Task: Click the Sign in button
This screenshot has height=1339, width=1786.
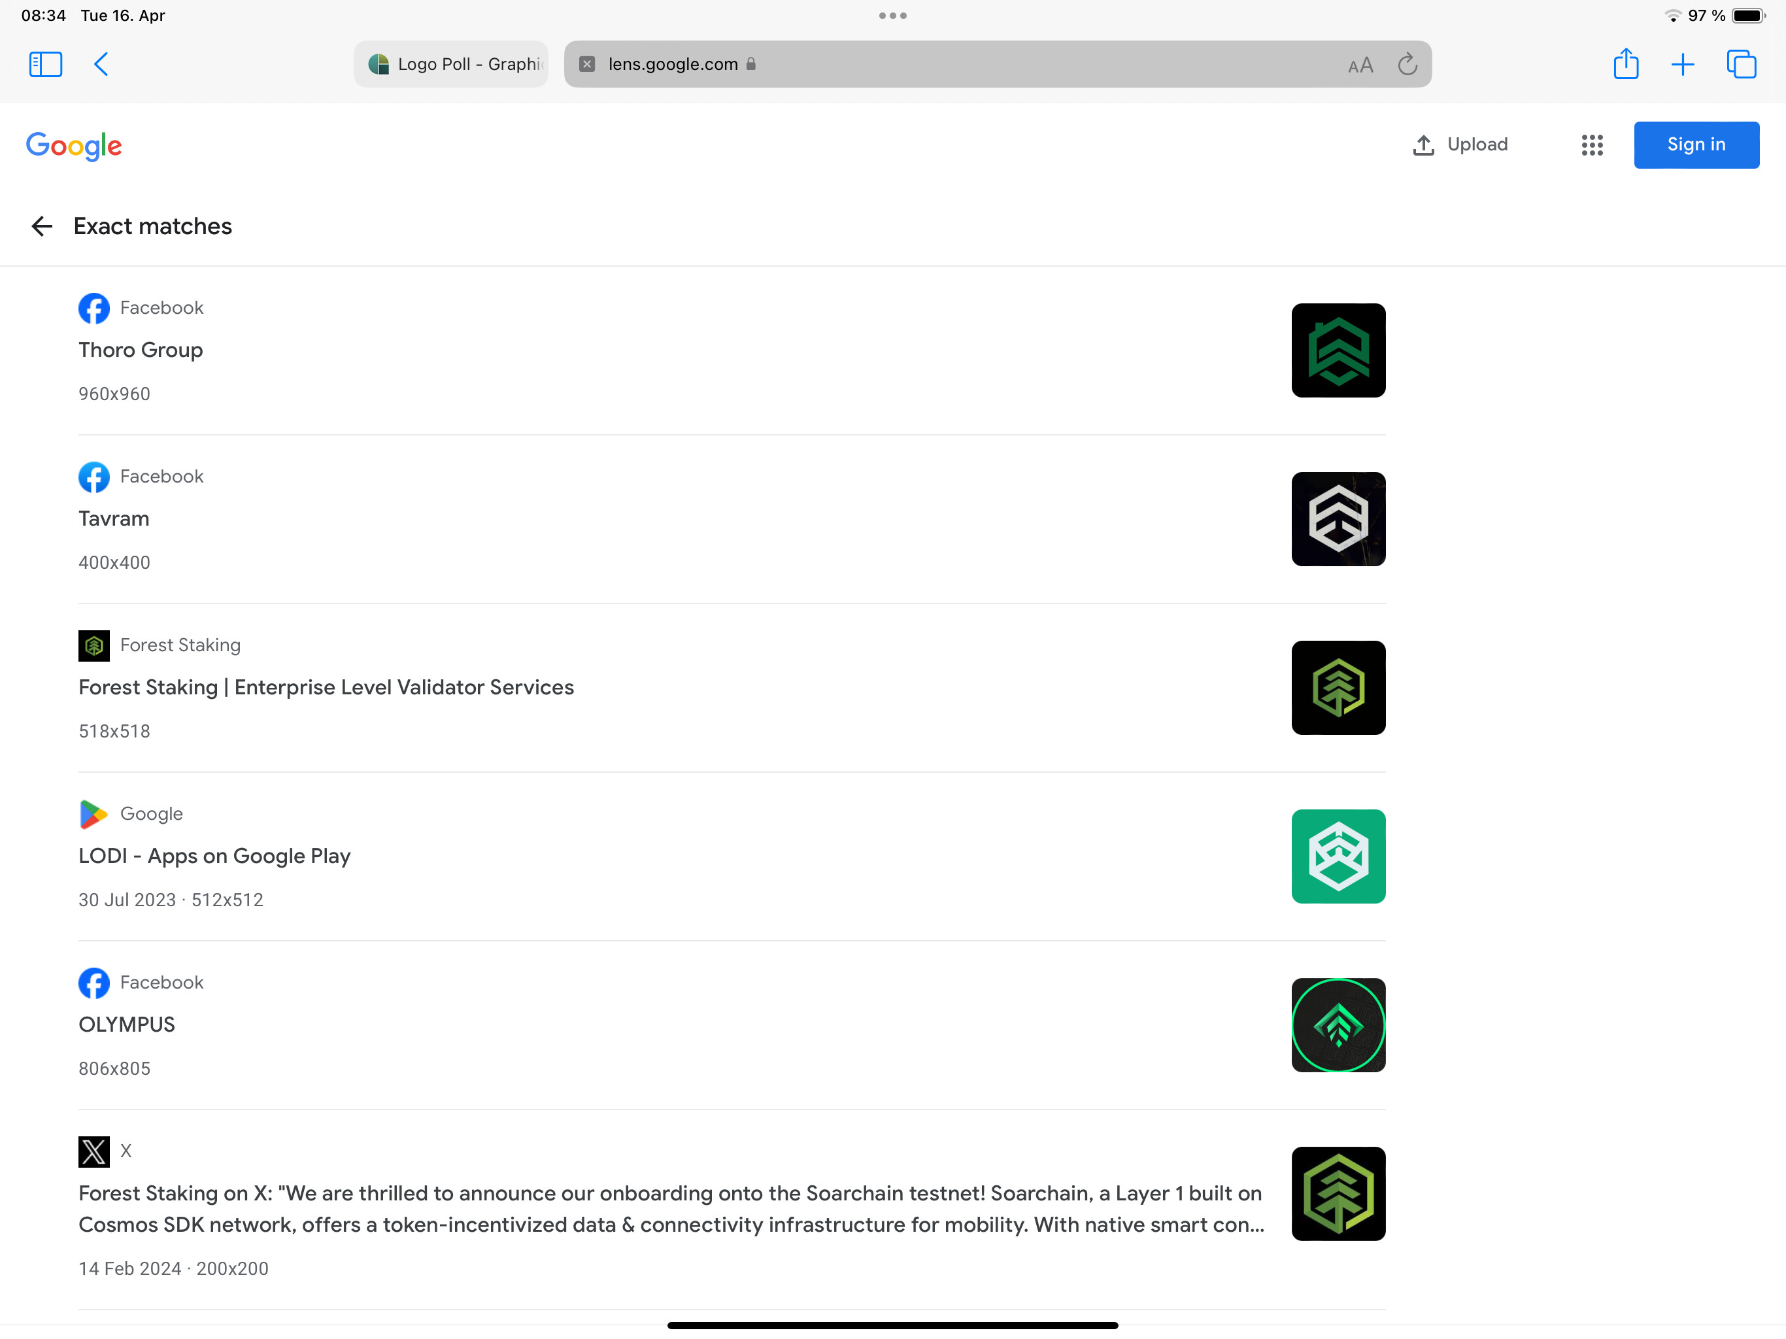Action: 1696,145
